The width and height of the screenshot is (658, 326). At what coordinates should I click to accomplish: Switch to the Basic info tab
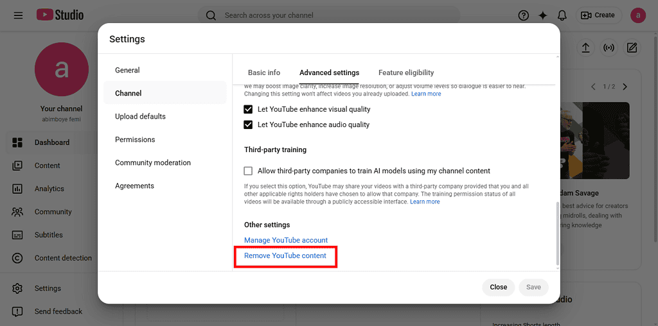point(264,73)
